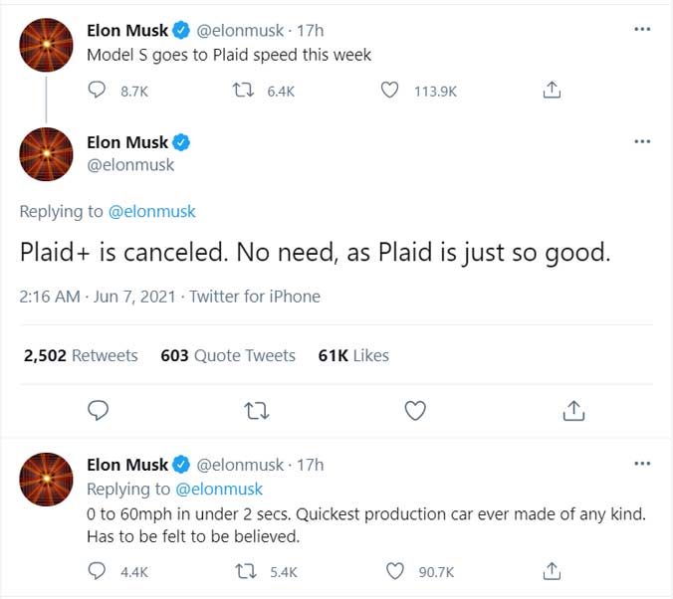View the 603 Quote Tweets

pos(228,355)
